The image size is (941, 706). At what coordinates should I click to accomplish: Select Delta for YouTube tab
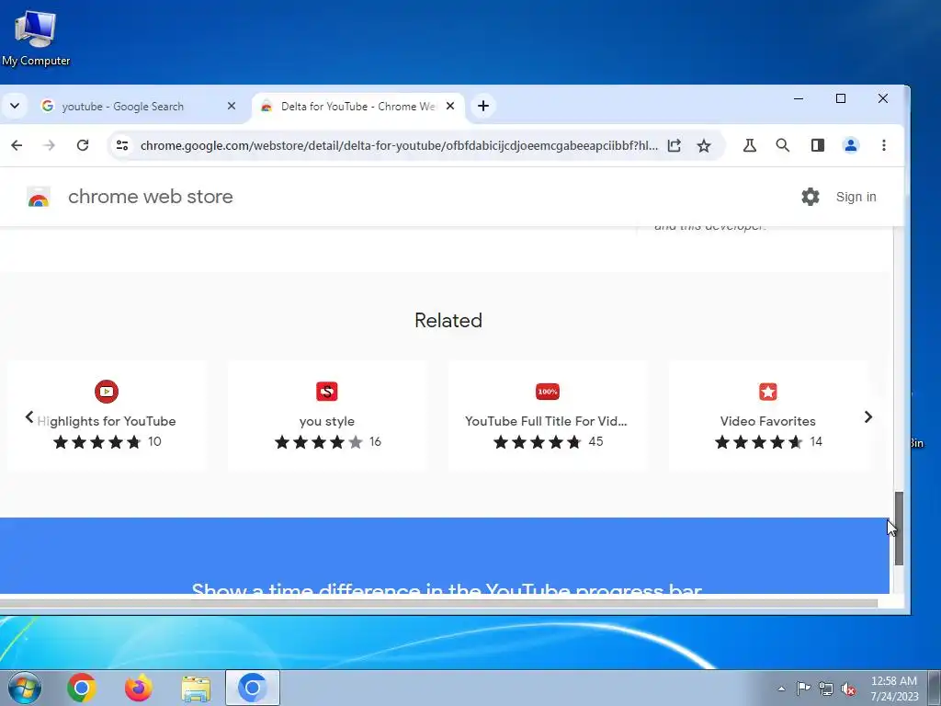(358, 107)
